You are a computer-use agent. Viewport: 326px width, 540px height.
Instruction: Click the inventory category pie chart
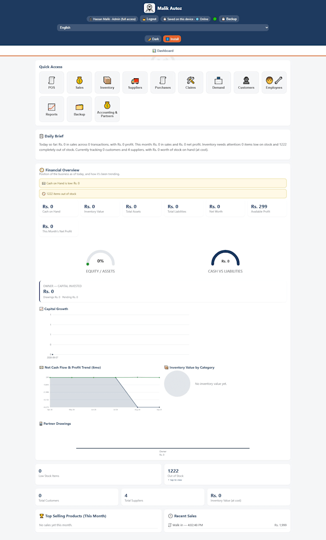(177, 384)
